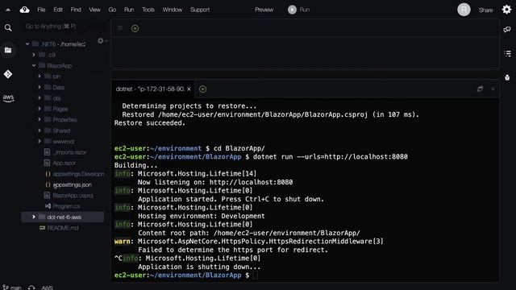The width and height of the screenshot is (516, 290).
Task: Click the Preview button
Action: (x=264, y=10)
